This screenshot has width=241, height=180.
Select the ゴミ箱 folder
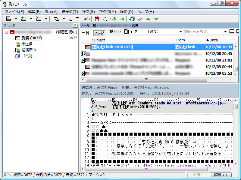tap(27, 56)
